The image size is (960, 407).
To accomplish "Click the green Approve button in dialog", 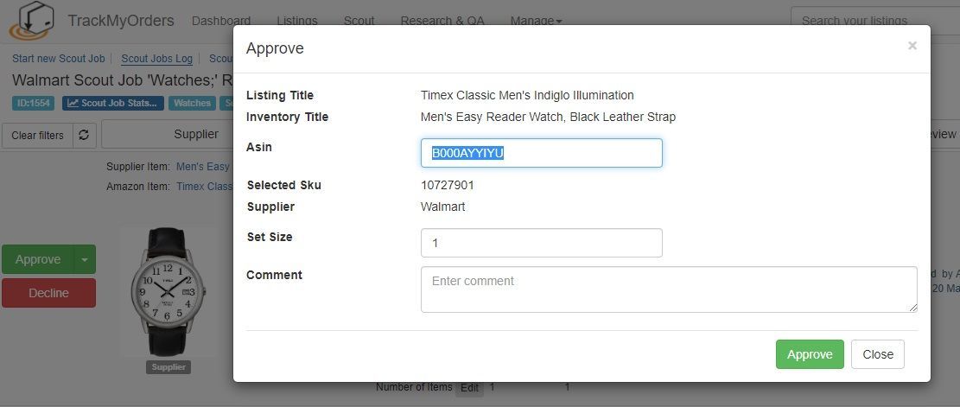I will [x=810, y=354].
